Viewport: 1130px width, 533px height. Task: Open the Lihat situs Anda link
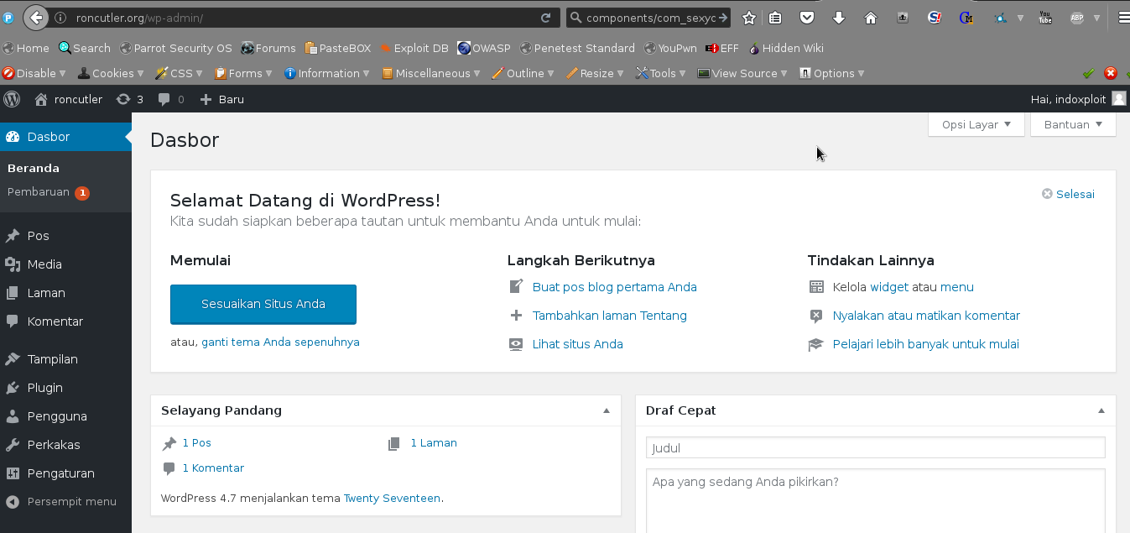[x=577, y=344]
